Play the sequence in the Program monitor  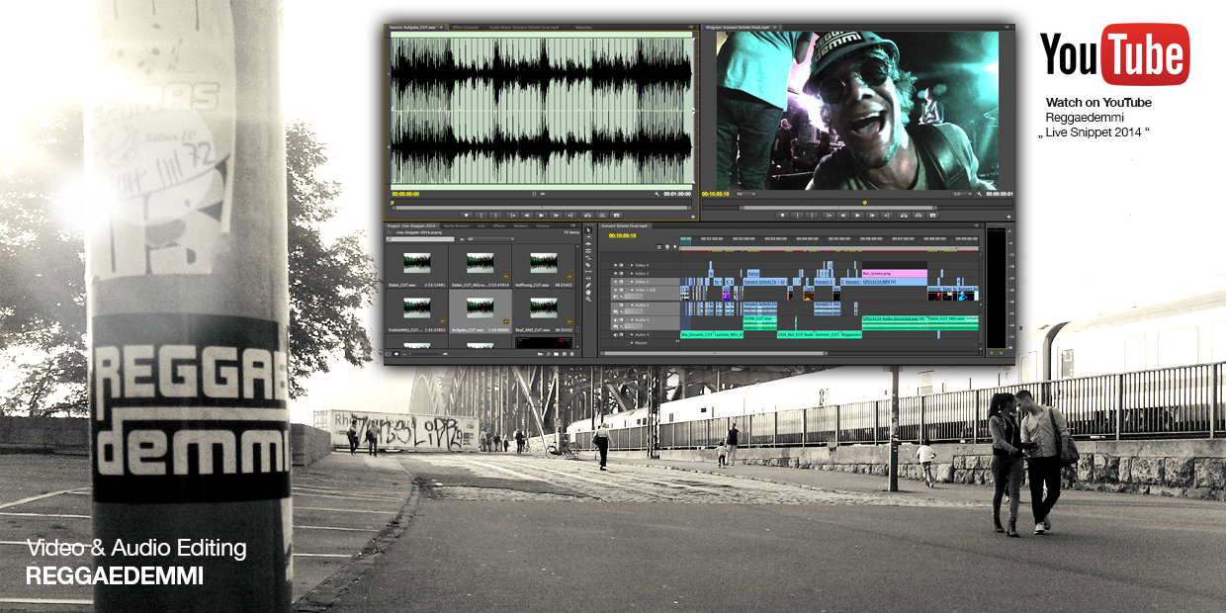(x=856, y=215)
